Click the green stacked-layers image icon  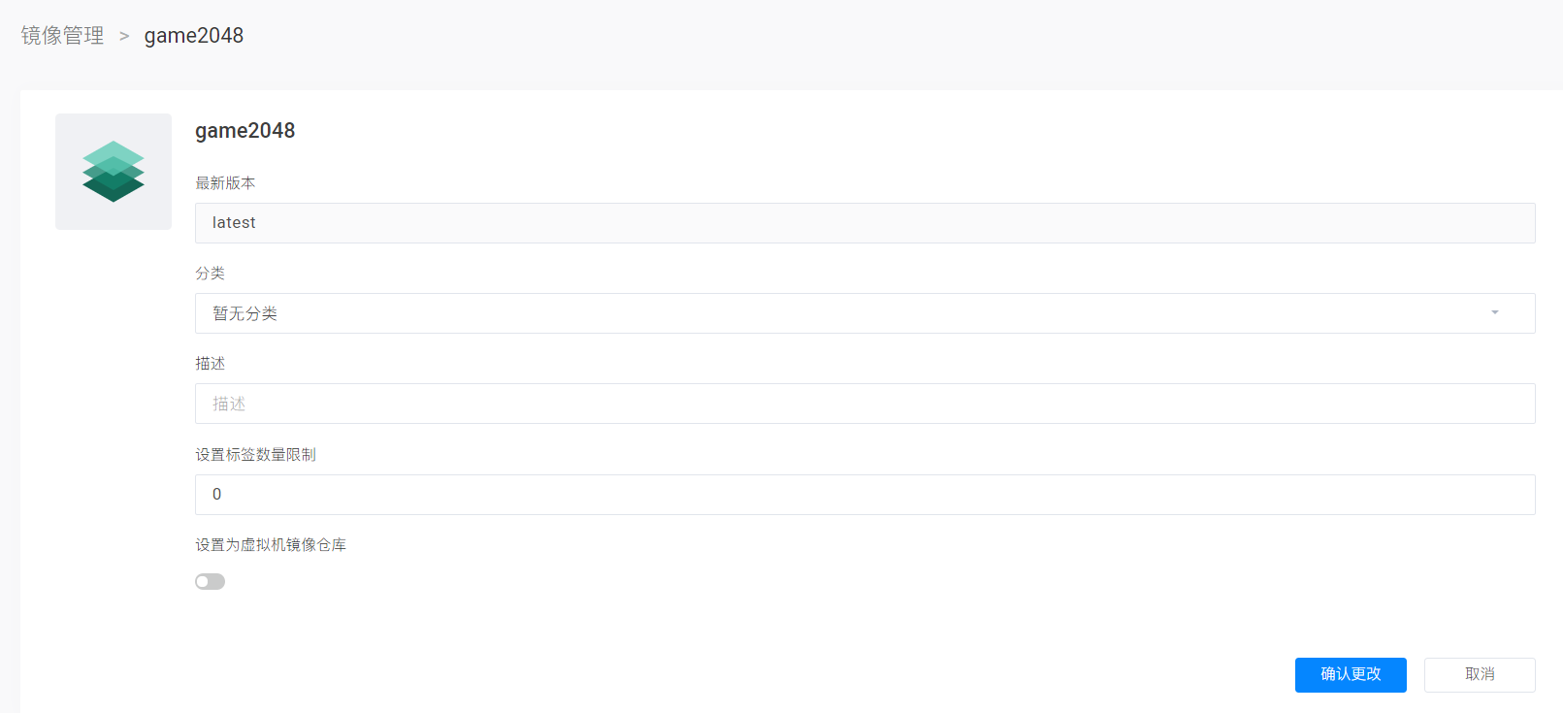click(114, 172)
